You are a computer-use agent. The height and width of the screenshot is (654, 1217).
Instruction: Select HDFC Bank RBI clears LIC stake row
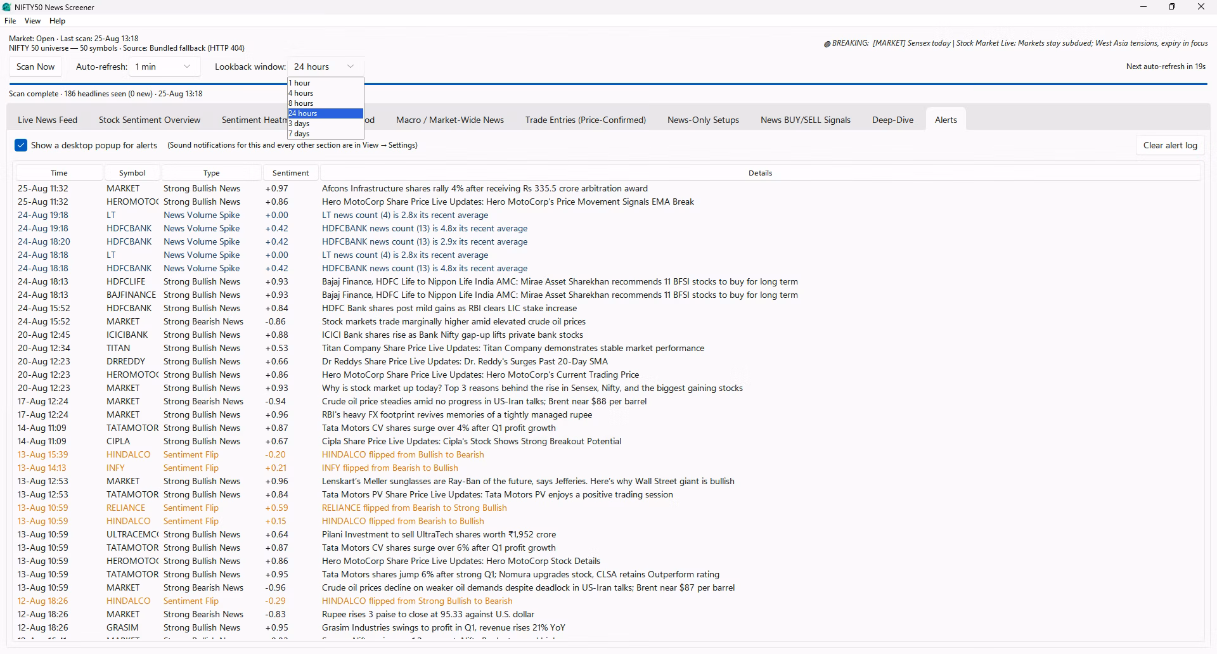click(x=608, y=308)
